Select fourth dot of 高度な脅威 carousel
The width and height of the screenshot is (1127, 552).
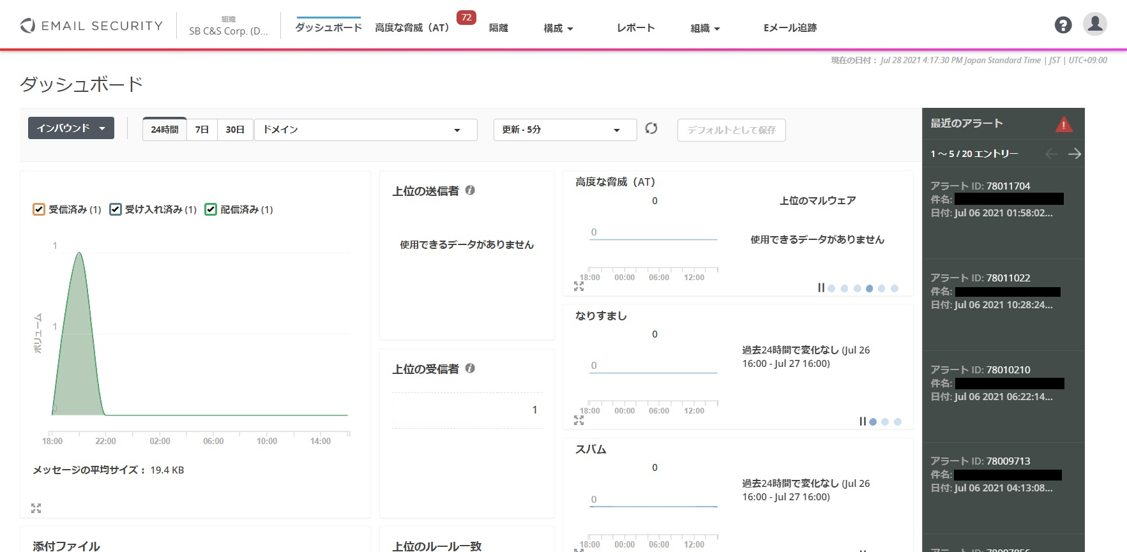pos(869,288)
